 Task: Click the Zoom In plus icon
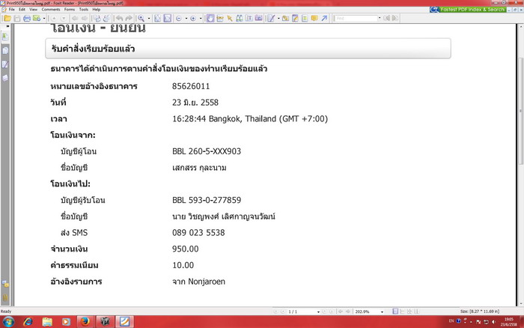pos(193,18)
